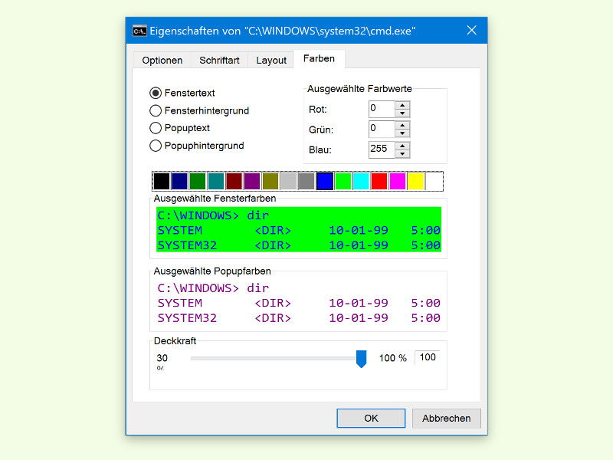Pick the magenta swatch
The width and height of the screenshot is (613, 460).
click(x=398, y=182)
